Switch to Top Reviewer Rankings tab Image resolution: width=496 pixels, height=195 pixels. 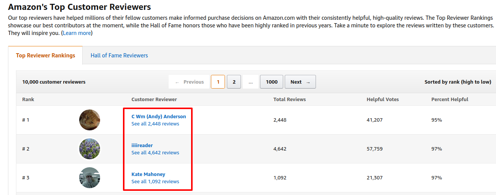46,55
